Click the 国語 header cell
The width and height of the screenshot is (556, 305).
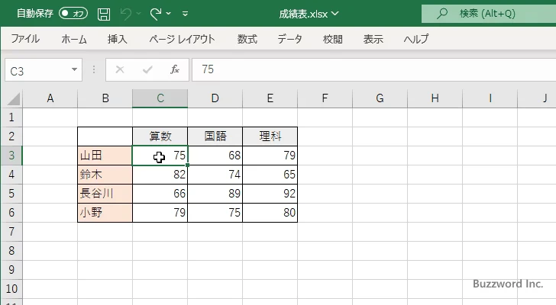click(x=215, y=136)
